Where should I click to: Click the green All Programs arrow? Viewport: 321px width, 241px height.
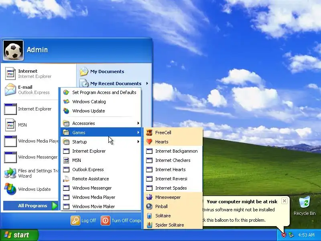55,206
